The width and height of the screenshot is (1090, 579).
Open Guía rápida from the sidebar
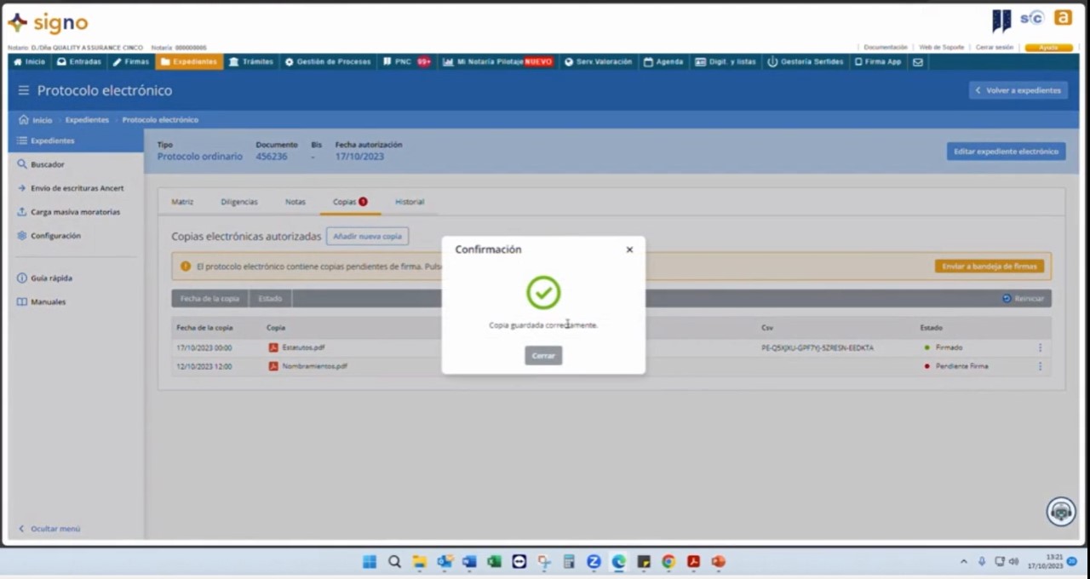coord(51,278)
